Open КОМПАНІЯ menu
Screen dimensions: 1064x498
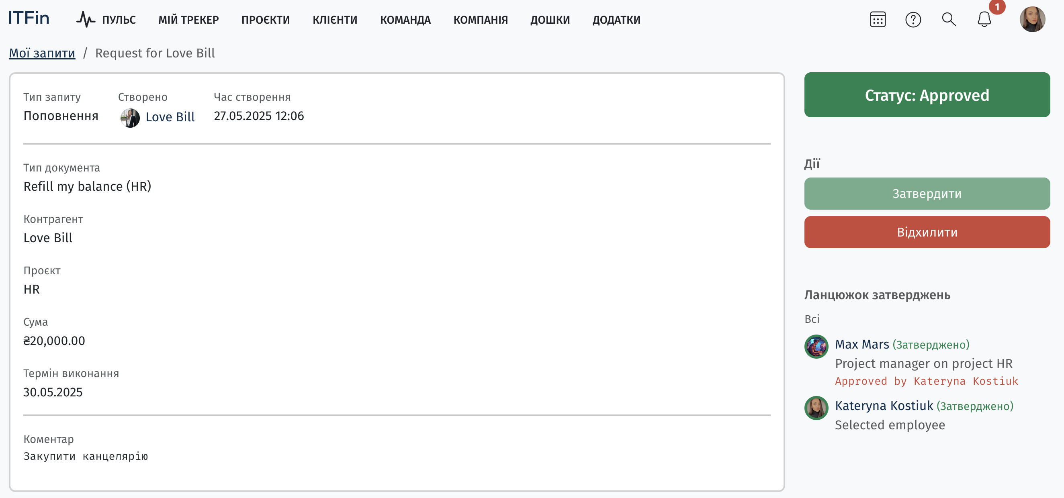tap(481, 20)
